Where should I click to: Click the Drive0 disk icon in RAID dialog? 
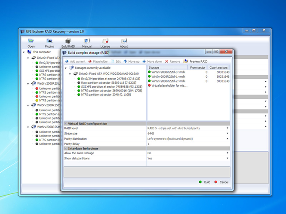click(x=76, y=73)
